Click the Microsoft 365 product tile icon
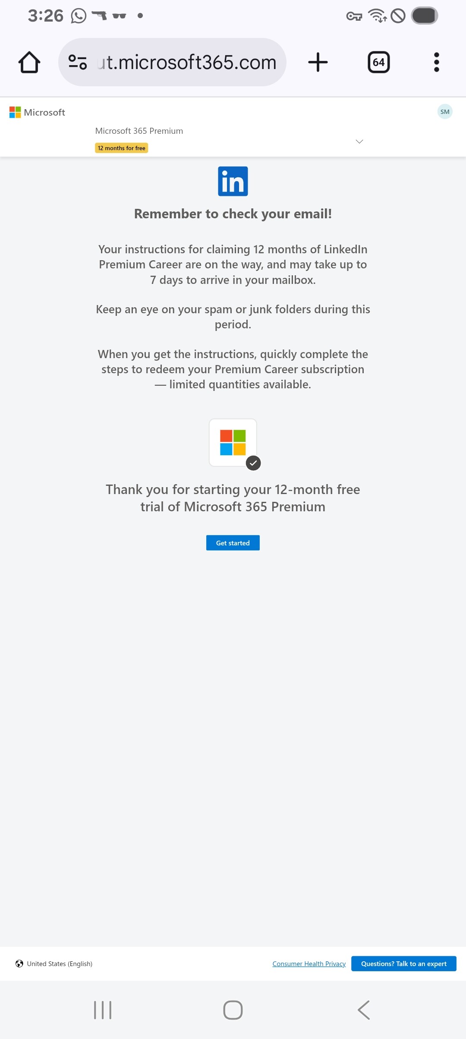 coord(233,442)
